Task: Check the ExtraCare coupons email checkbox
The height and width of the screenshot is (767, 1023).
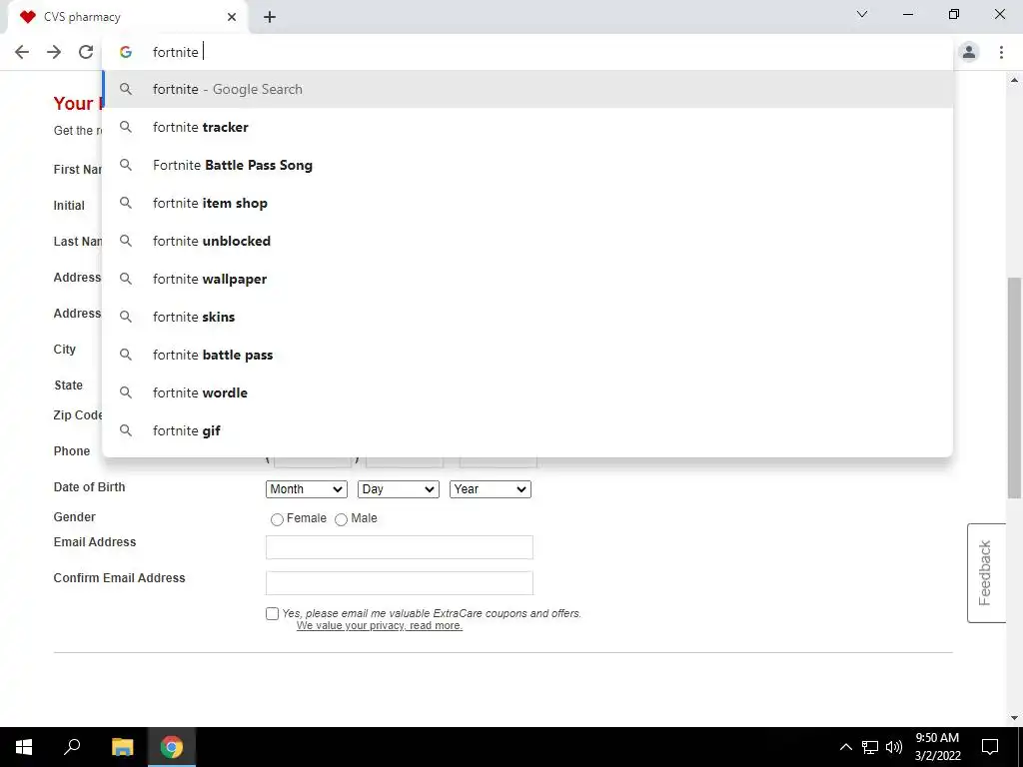Action: tap(272, 614)
